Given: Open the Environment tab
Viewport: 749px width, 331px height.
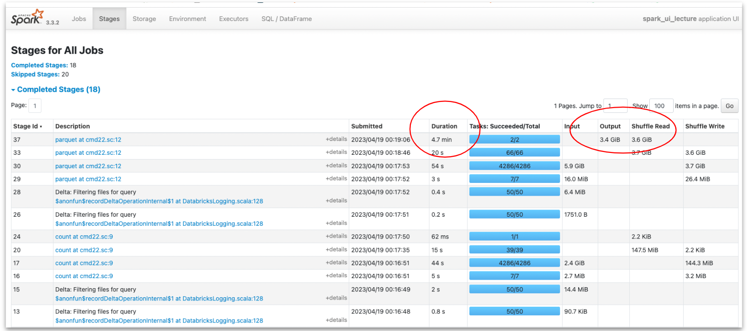Looking at the screenshot, I should (187, 19).
